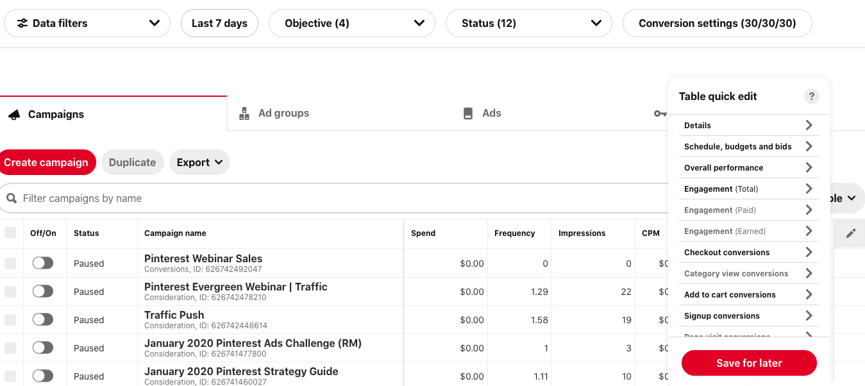Tick the select-all campaigns header checkbox

tap(10, 233)
